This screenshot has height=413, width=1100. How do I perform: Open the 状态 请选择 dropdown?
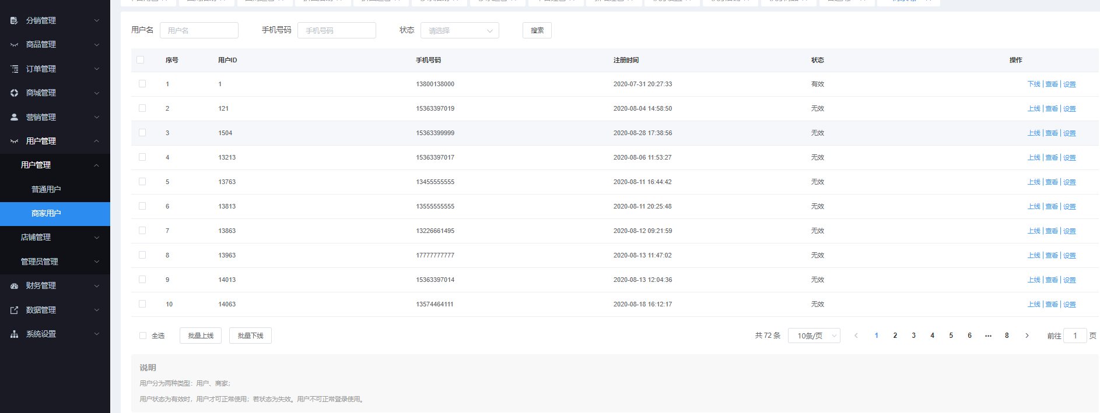[460, 30]
